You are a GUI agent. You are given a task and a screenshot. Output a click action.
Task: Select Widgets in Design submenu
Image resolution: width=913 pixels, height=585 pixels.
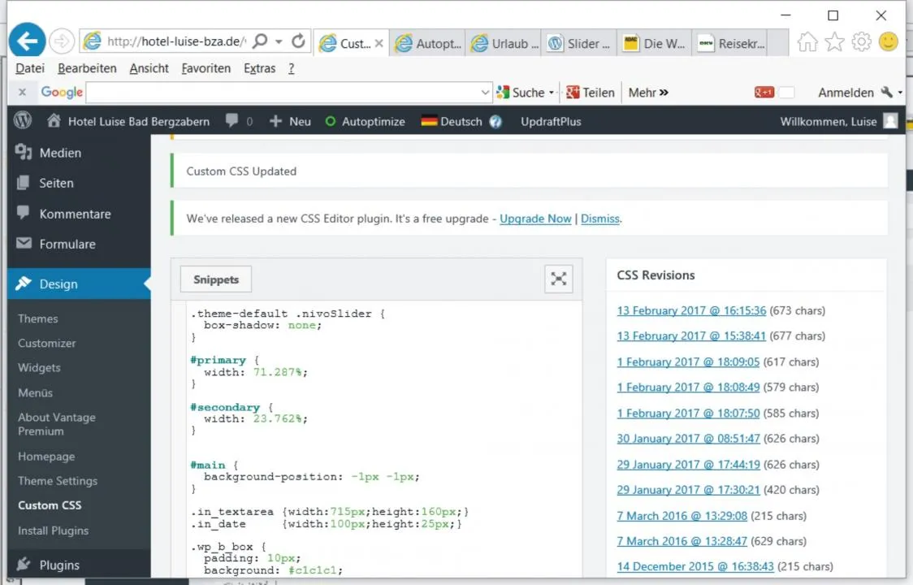tap(39, 368)
